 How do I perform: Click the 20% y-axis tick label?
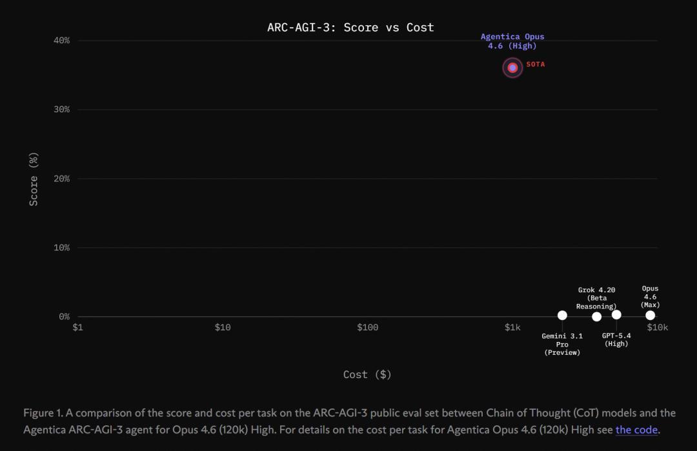[x=61, y=179]
